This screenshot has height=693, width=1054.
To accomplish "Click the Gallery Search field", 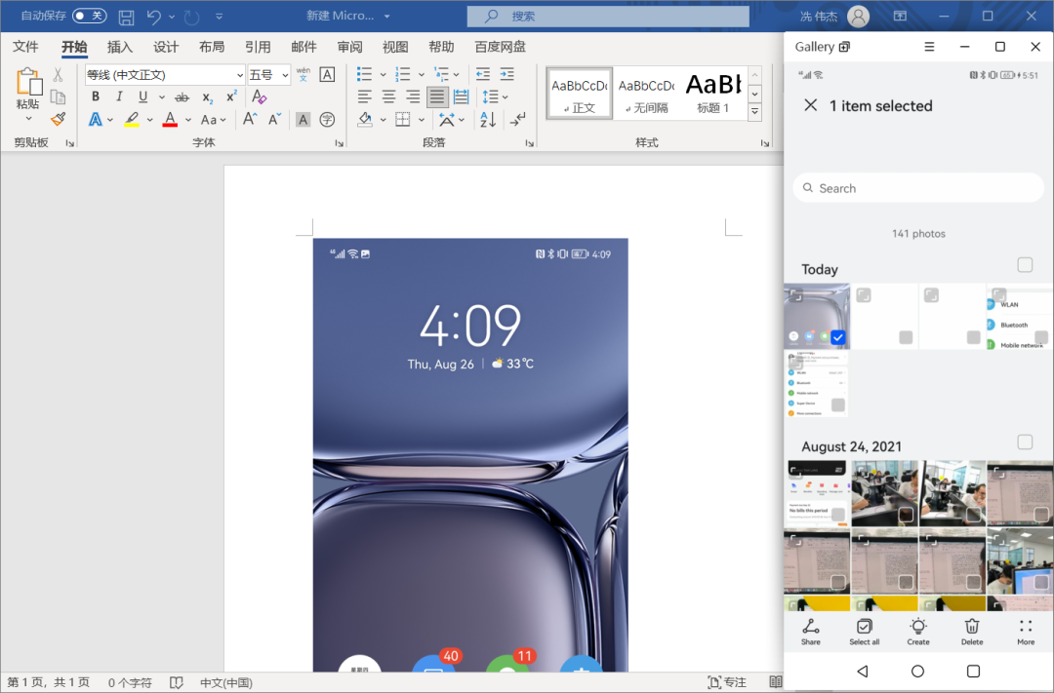I will pos(918,188).
